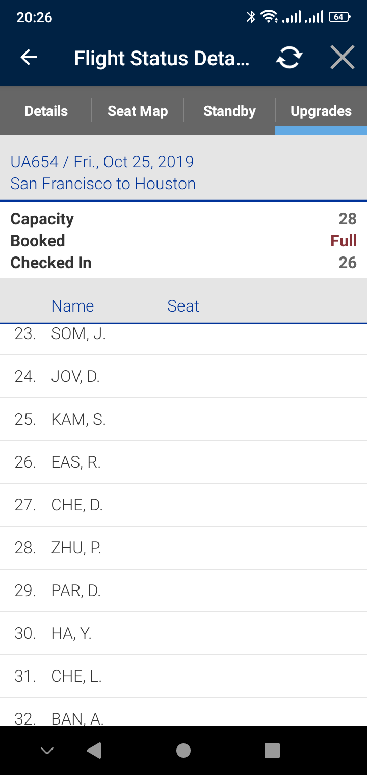Open the CHE, L. list row

click(183, 677)
